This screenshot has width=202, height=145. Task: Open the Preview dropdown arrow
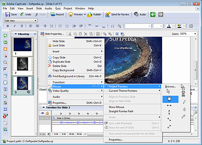click(85, 14)
